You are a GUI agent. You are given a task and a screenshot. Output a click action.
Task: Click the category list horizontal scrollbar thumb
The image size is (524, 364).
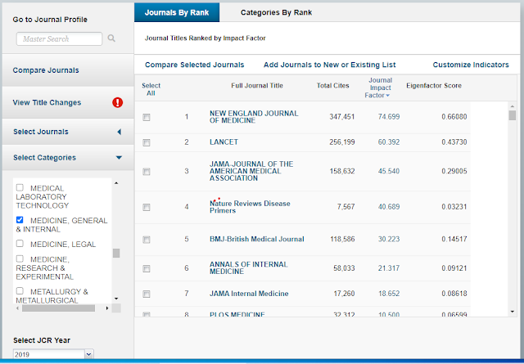click(58, 308)
